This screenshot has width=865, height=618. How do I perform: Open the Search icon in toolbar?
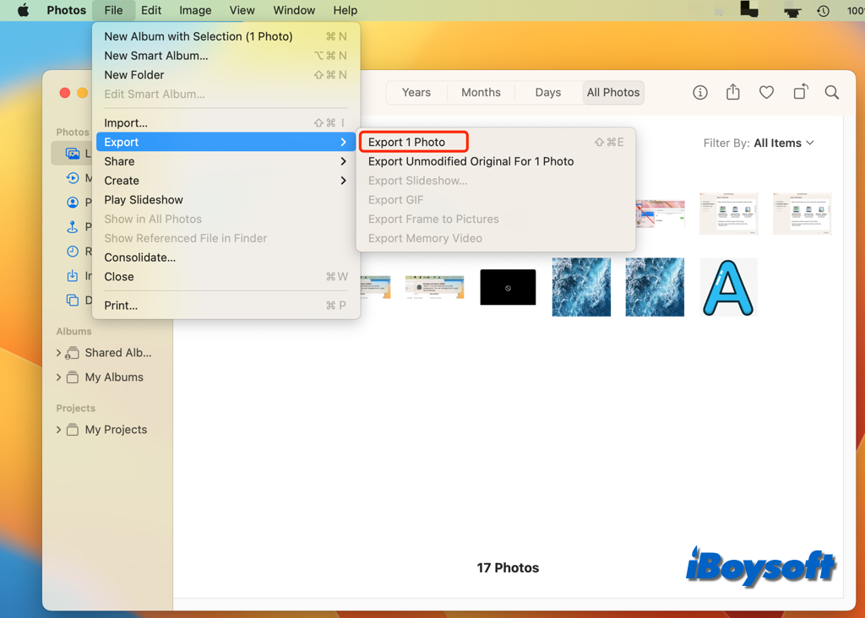(831, 92)
